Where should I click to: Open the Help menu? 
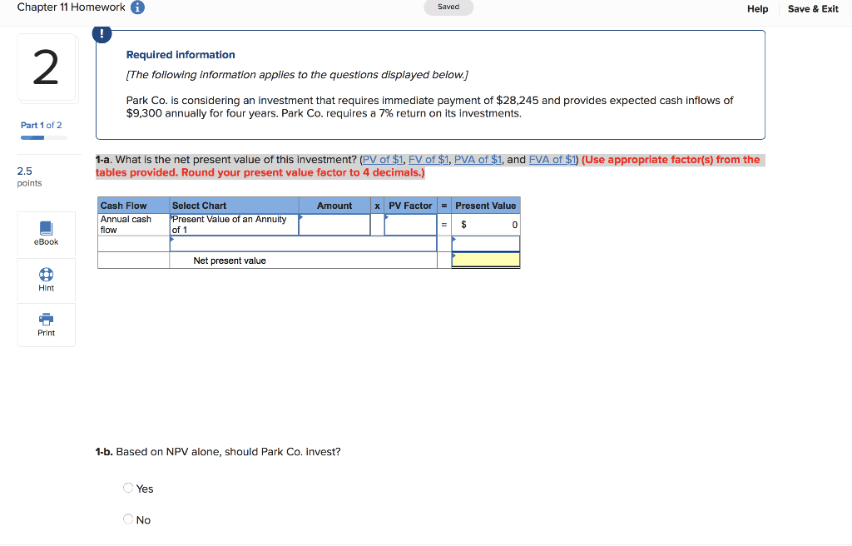(x=758, y=8)
